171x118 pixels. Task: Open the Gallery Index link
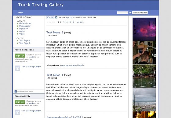pyautogui.click(x=25, y=23)
